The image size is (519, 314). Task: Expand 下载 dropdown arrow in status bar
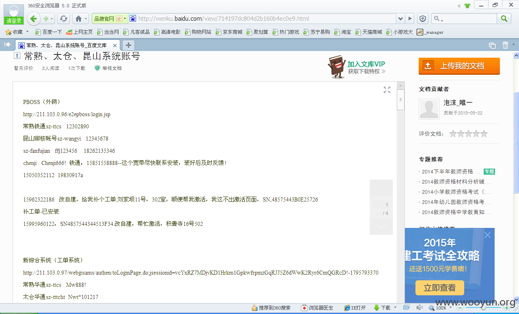[x=395, y=308]
